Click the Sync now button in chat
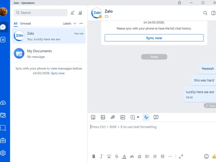Viewport: 216px width, 162px height. pyautogui.click(x=154, y=38)
